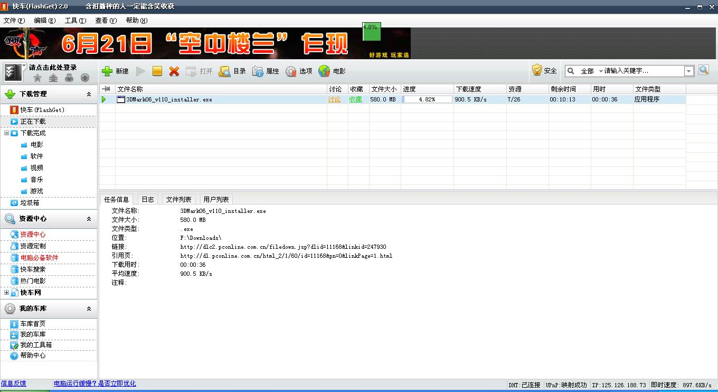Viewport: 718px width, 392px height.
Task: Click the 安全 security shield icon
Action: click(x=537, y=70)
